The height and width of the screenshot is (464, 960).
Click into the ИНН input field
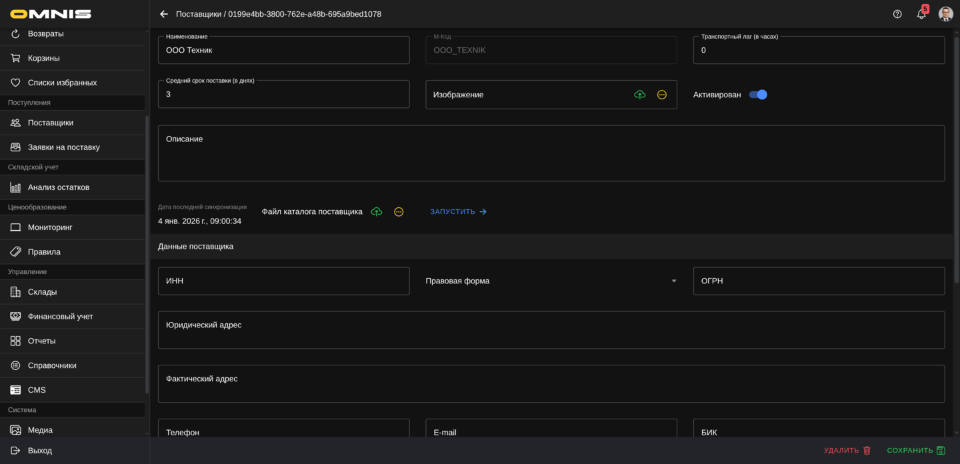pyautogui.click(x=283, y=281)
